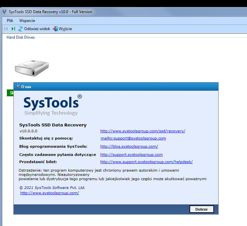The width and height of the screenshot is (247, 226).
Task: Click the SysTools icon in main title bar
Action: (x=5, y=11)
